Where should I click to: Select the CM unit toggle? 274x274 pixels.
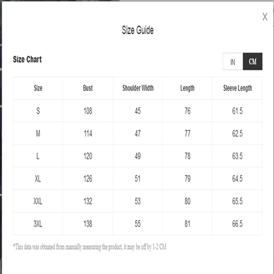pyautogui.click(x=252, y=62)
